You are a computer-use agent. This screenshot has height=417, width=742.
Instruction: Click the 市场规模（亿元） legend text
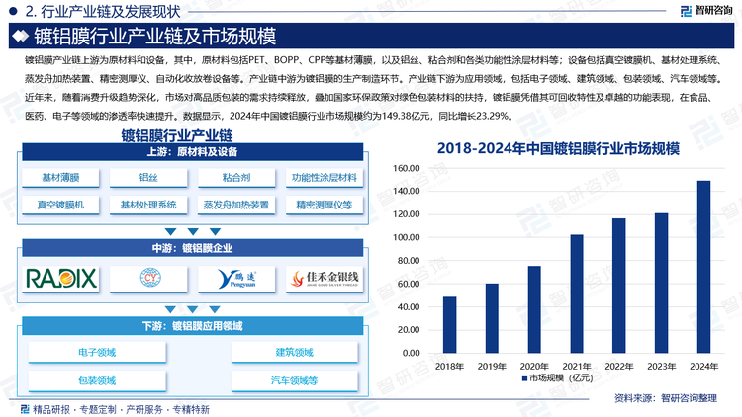tap(561, 378)
